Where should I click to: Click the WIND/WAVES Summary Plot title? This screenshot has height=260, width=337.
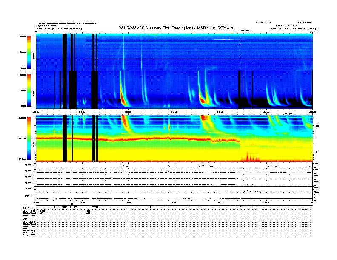point(177,28)
